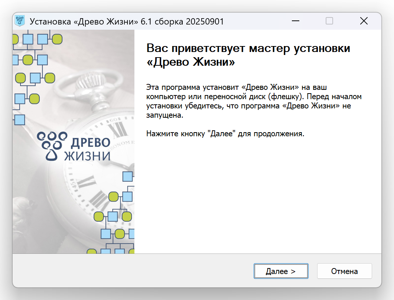This screenshot has height=300, width=394.
Task: Click the disabled maximize button
Action: click(329, 21)
